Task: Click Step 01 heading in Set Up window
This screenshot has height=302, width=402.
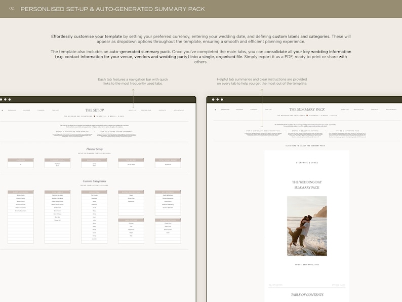Action: pyautogui.click(x=72, y=132)
